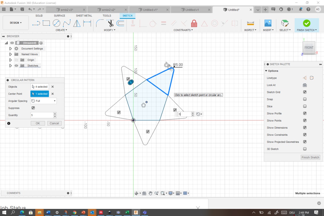Click the Measure ruler icon
The height and width of the screenshot is (216, 324).
click(250, 23)
